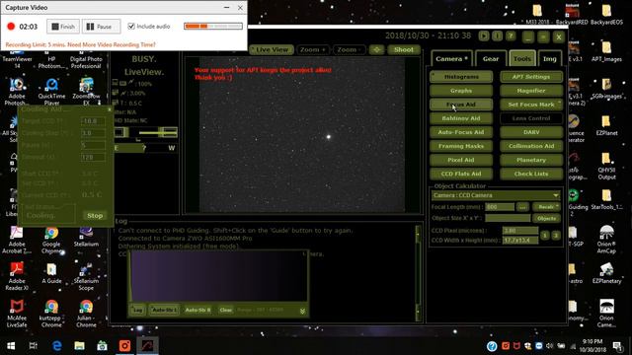Pause the video recording

101,27
